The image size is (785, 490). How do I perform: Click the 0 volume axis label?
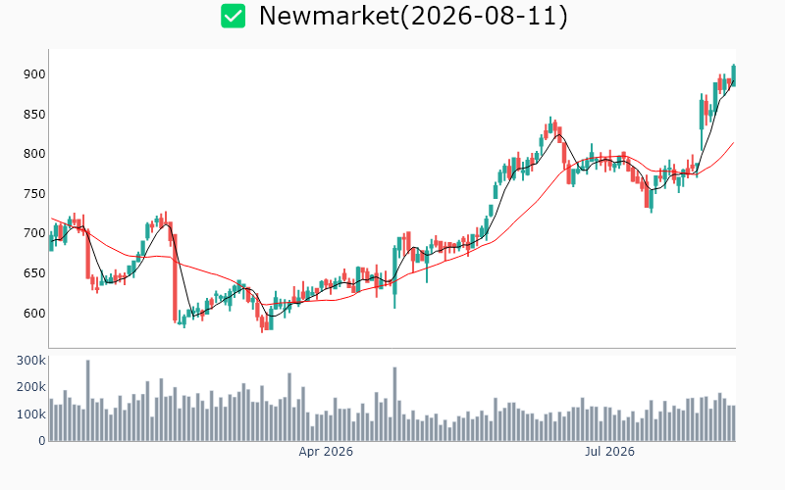click(x=42, y=441)
